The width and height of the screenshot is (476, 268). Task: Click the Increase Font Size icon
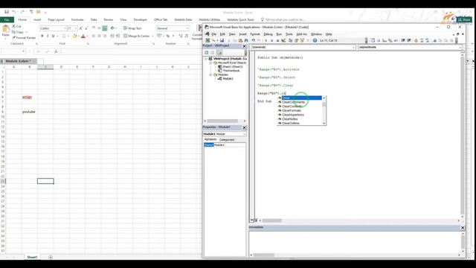coord(81,28)
